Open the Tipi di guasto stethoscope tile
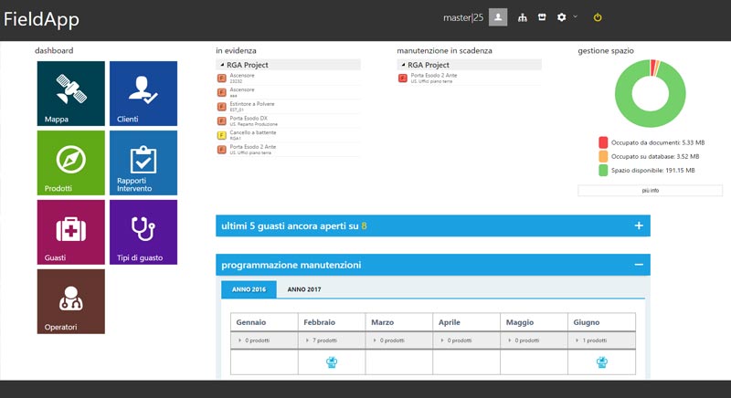 pyautogui.click(x=143, y=232)
